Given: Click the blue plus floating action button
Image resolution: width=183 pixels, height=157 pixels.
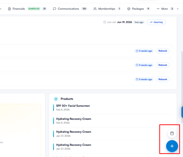Looking at the screenshot, I should (x=172, y=146).
